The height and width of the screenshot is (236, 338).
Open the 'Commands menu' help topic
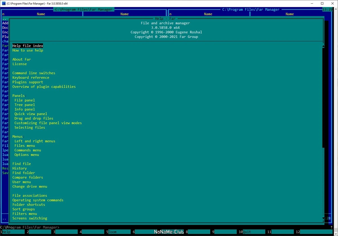point(28,150)
